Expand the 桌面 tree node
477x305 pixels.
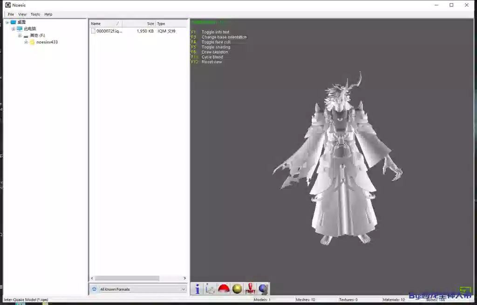click(7, 22)
